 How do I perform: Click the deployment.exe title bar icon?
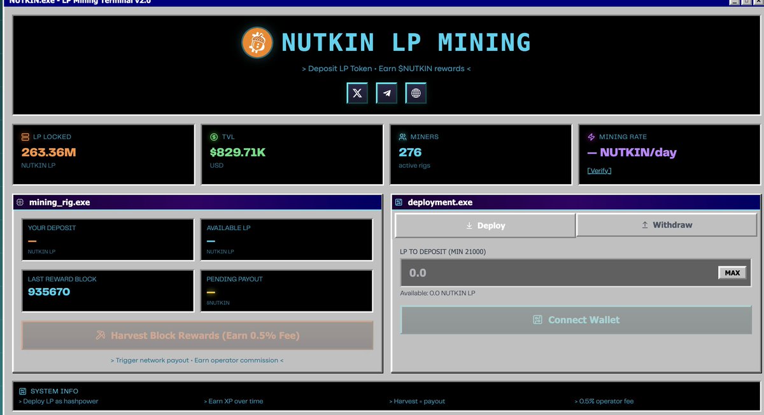click(399, 203)
